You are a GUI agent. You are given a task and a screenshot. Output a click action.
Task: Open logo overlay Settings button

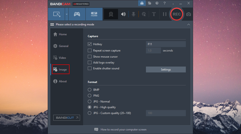coord(166,69)
